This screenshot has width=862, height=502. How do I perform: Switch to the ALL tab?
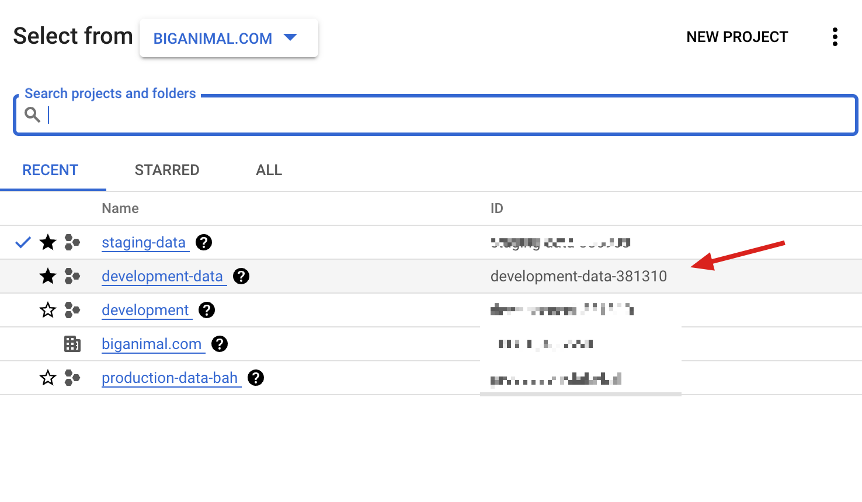tap(269, 170)
